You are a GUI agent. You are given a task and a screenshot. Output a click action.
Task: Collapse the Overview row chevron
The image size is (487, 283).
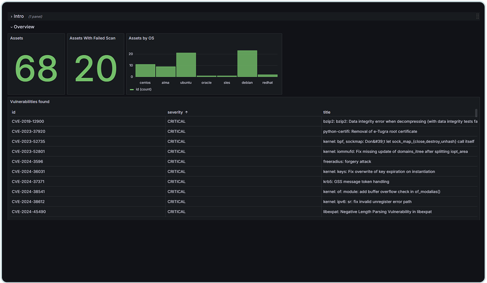[11, 27]
